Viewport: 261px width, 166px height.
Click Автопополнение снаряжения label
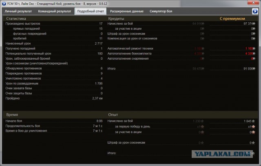128,58
